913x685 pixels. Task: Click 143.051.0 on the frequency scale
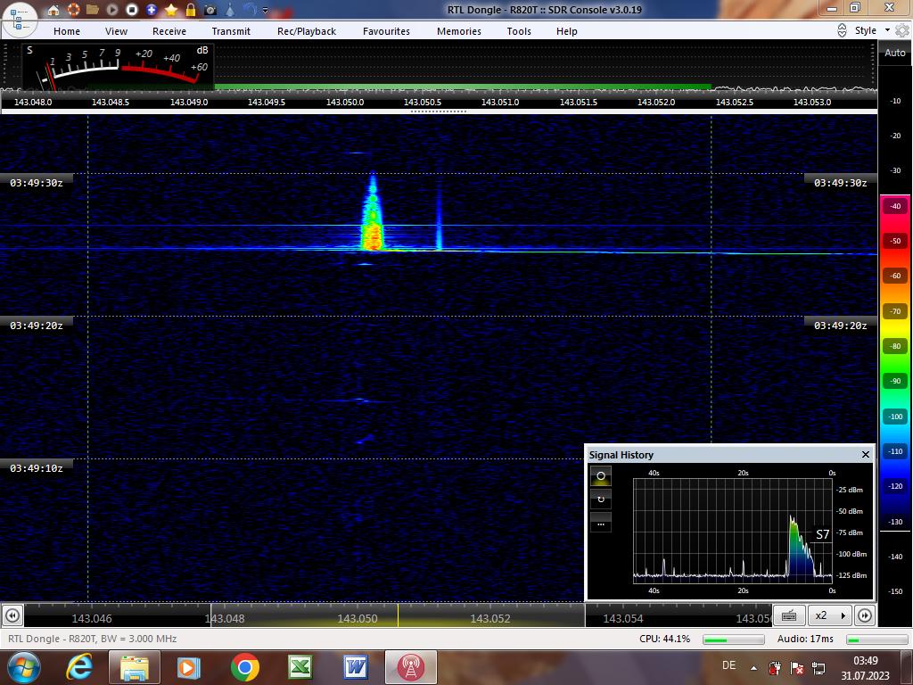pyautogui.click(x=500, y=102)
